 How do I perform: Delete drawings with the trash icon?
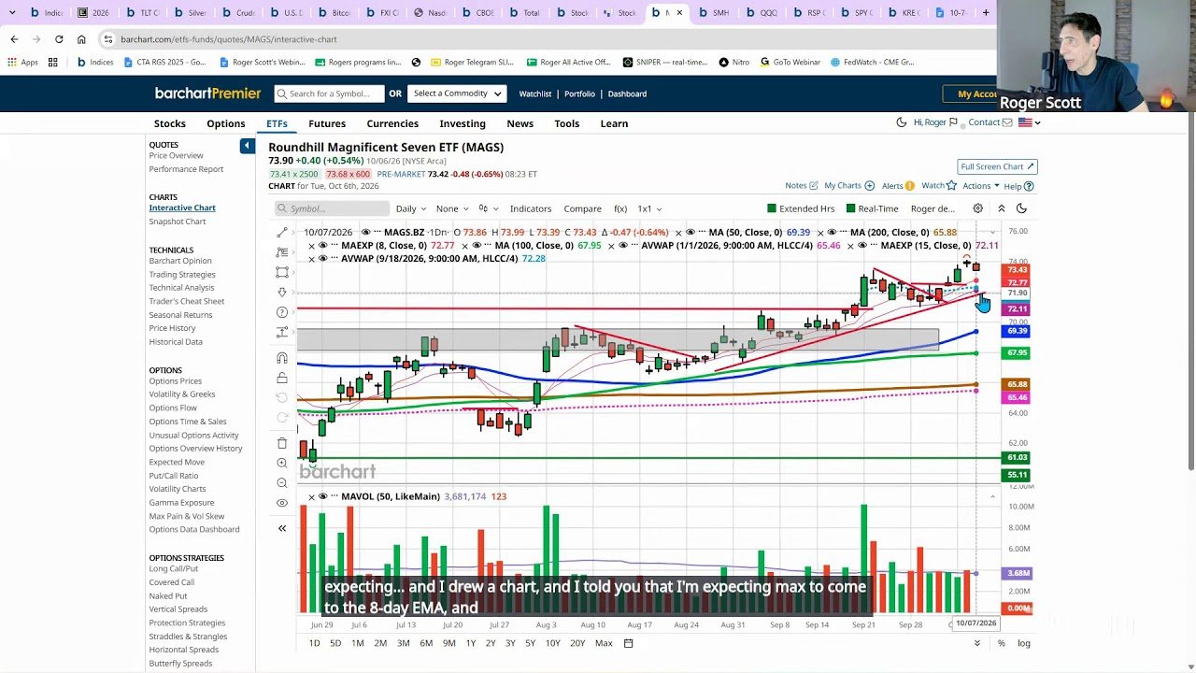[x=282, y=443]
